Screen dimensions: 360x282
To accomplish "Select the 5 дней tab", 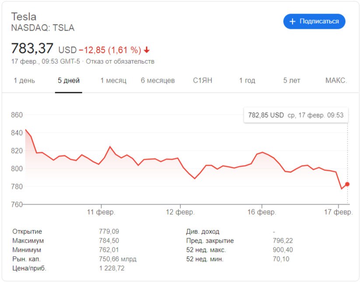I will tap(69, 80).
